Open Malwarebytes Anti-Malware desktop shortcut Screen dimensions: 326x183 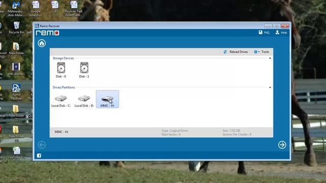(x=16, y=9)
